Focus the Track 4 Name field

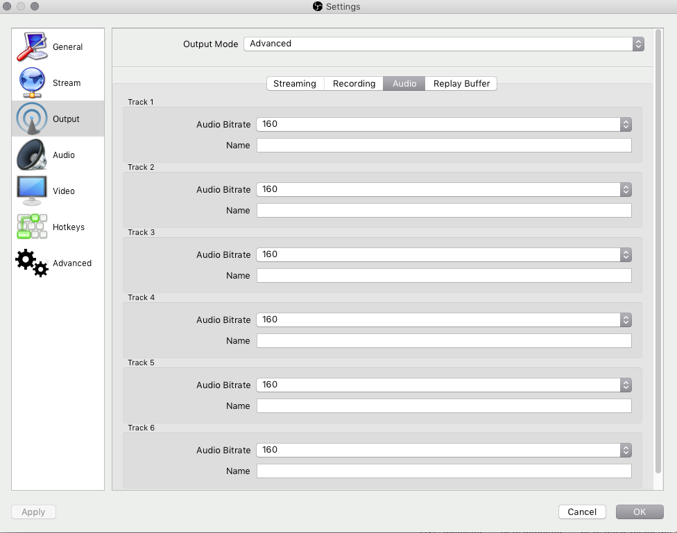(x=444, y=340)
